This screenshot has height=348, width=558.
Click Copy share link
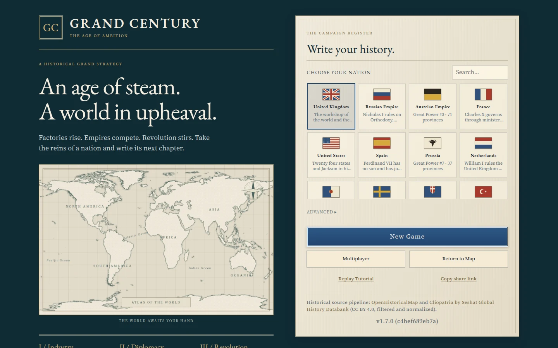(458, 279)
